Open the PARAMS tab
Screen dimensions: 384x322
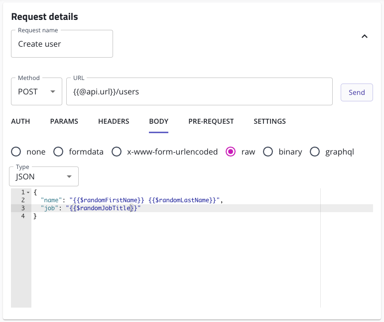(64, 121)
